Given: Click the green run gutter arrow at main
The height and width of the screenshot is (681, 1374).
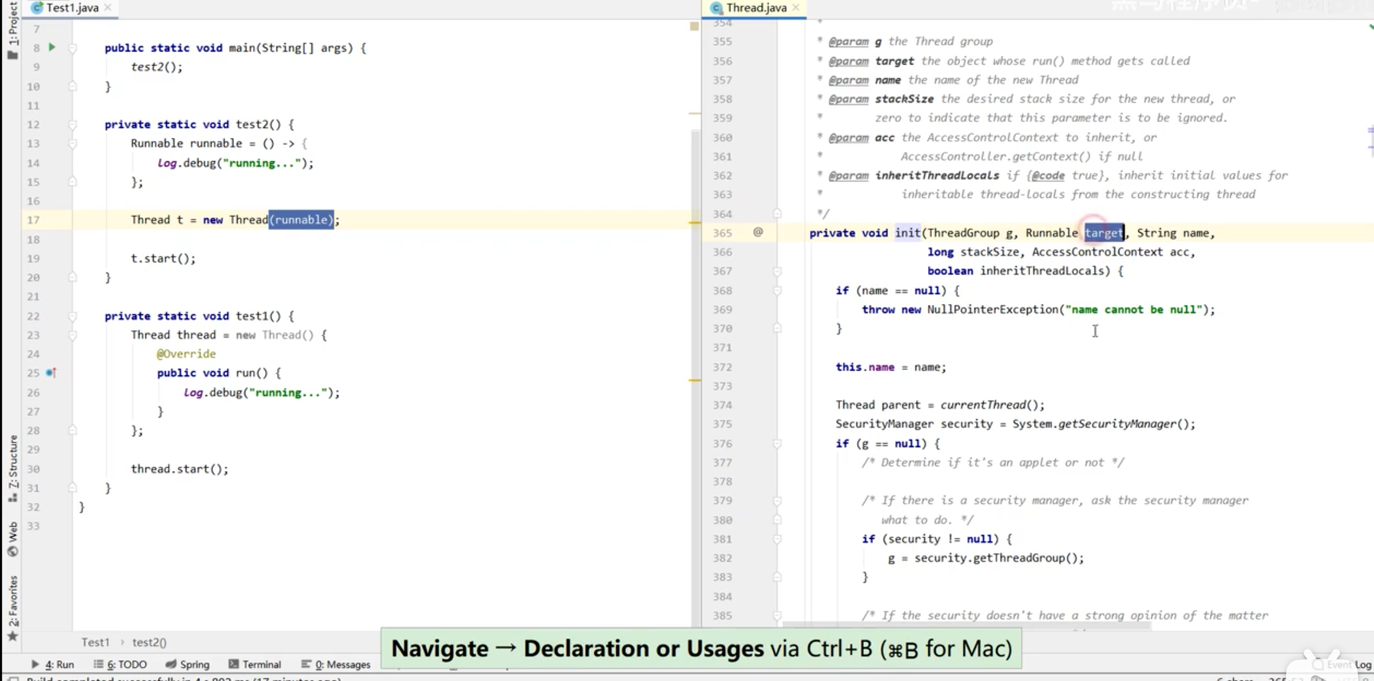Looking at the screenshot, I should pyautogui.click(x=52, y=47).
